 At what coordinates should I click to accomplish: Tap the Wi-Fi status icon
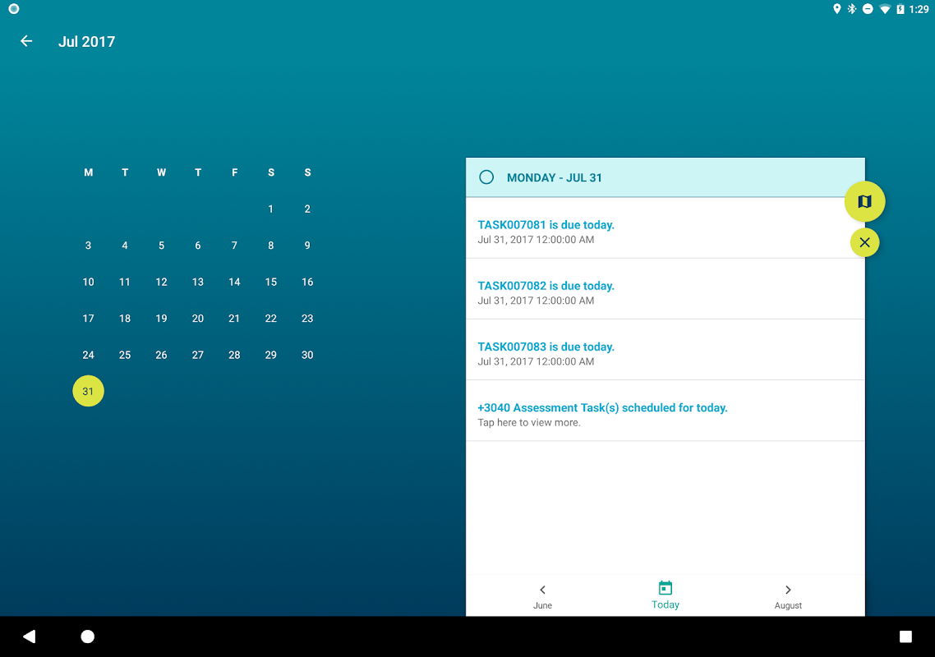pos(885,9)
